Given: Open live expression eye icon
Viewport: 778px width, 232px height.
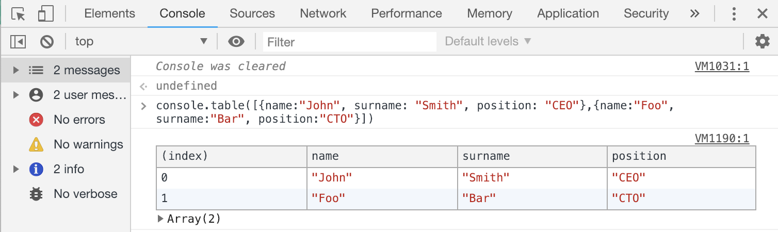Looking at the screenshot, I should [x=236, y=42].
